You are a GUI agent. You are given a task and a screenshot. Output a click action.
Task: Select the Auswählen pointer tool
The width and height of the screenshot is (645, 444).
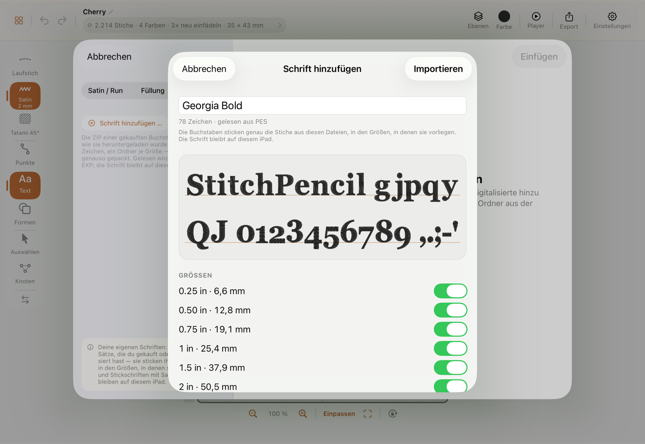pyautogui.click(x=25, y=244)
